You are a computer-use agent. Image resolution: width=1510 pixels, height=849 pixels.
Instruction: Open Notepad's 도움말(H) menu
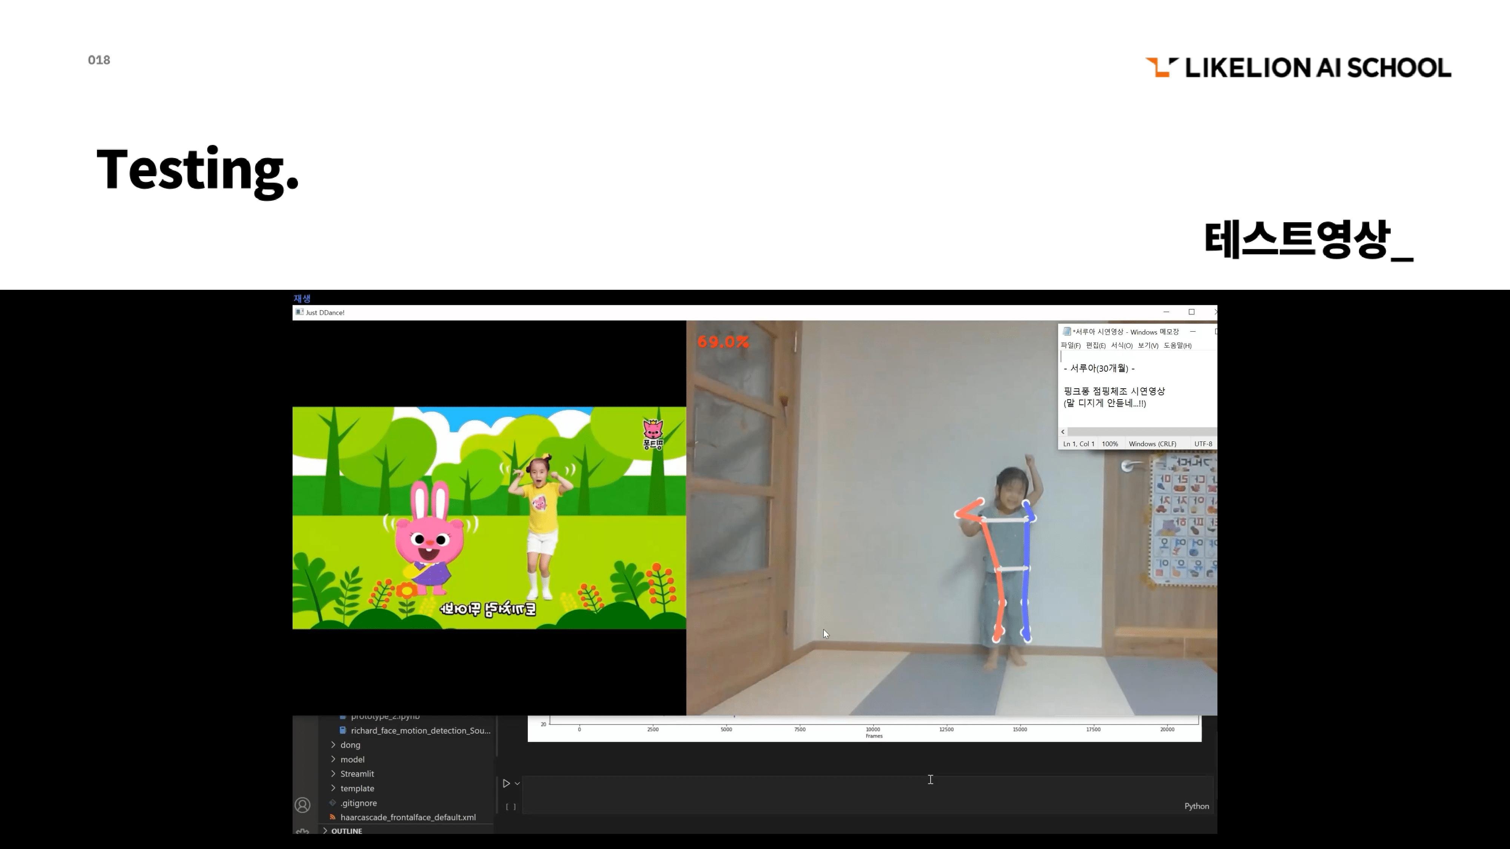click(x=1177, y=346)
